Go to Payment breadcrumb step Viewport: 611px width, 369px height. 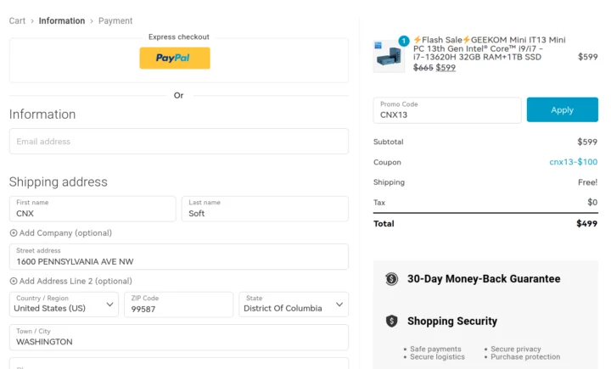point(115,20)
